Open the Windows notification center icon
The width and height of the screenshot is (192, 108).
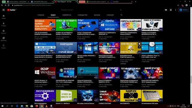[189, 106]
